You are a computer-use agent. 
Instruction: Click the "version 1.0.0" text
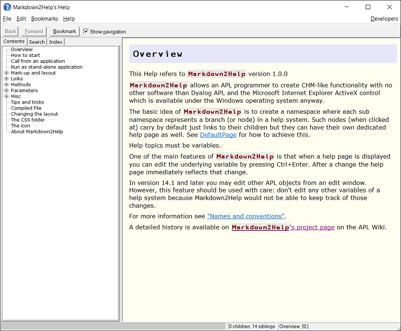pyautogui.click(x=268, y=74)
